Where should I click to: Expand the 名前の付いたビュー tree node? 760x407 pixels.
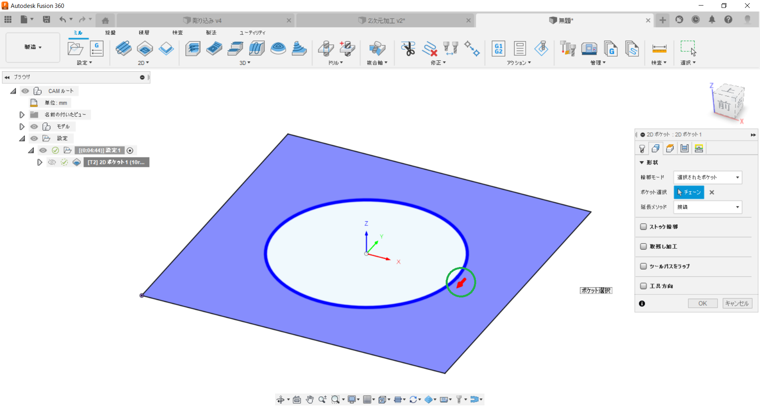pos(22,115)
